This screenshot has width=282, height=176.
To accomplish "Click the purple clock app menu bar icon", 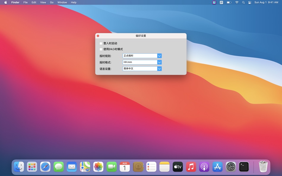I will coord(214,2).
